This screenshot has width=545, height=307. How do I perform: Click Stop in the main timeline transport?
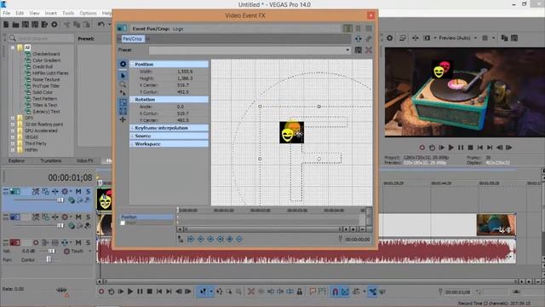point(150,292)
